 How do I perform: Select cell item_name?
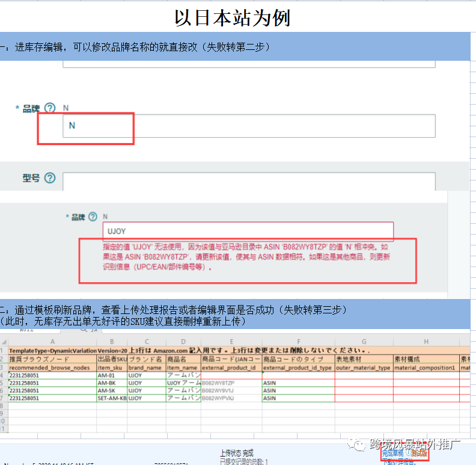tap(183, 368)
